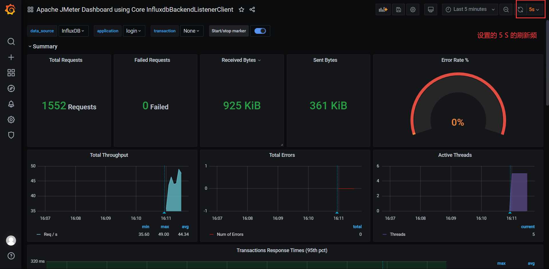Share the dashboard via share icon
Image resolution: width=549 pixels, height=269 pixels.
252,9
